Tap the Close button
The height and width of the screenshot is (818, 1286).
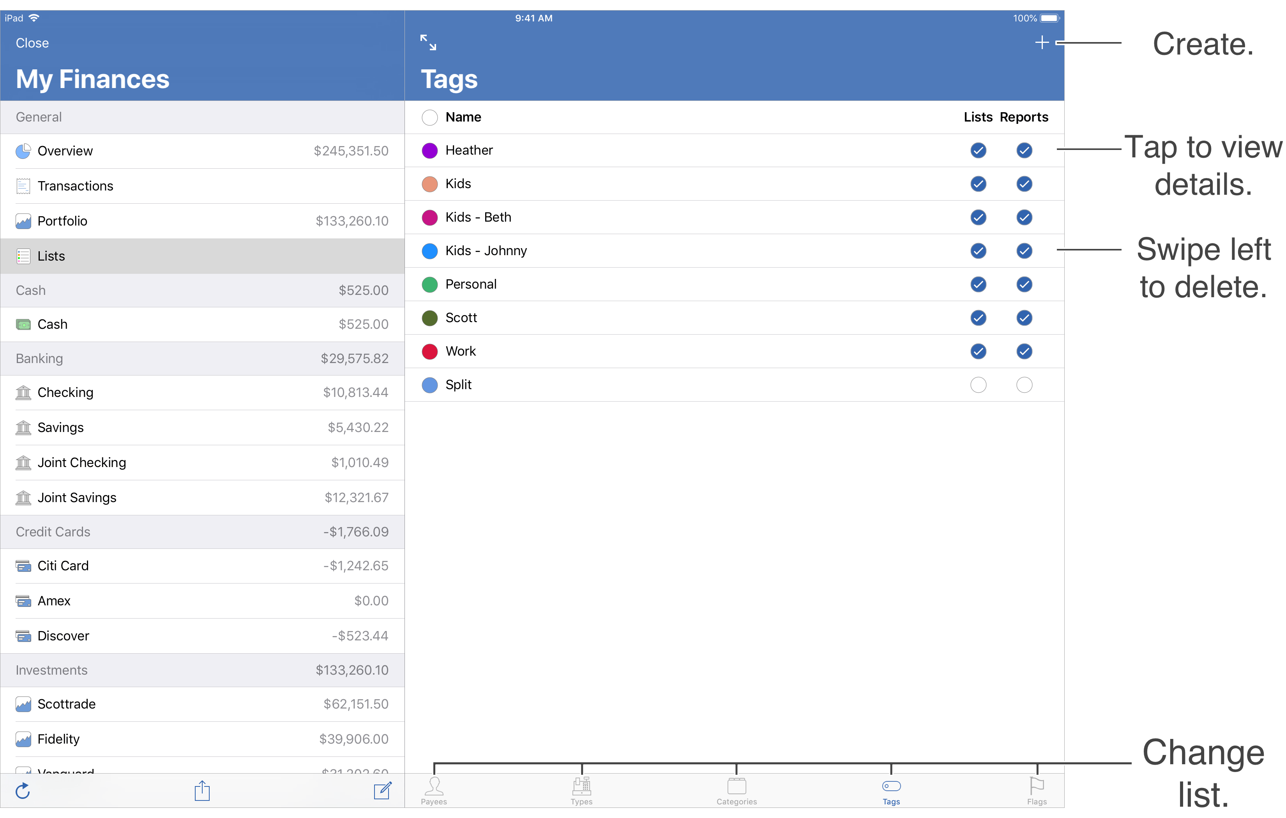point(33,43)
